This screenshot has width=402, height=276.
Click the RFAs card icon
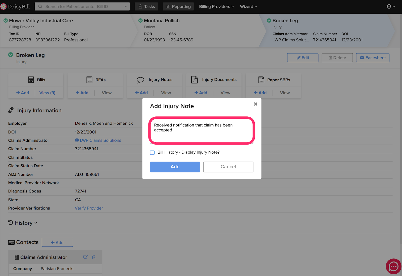click(89, 80)
